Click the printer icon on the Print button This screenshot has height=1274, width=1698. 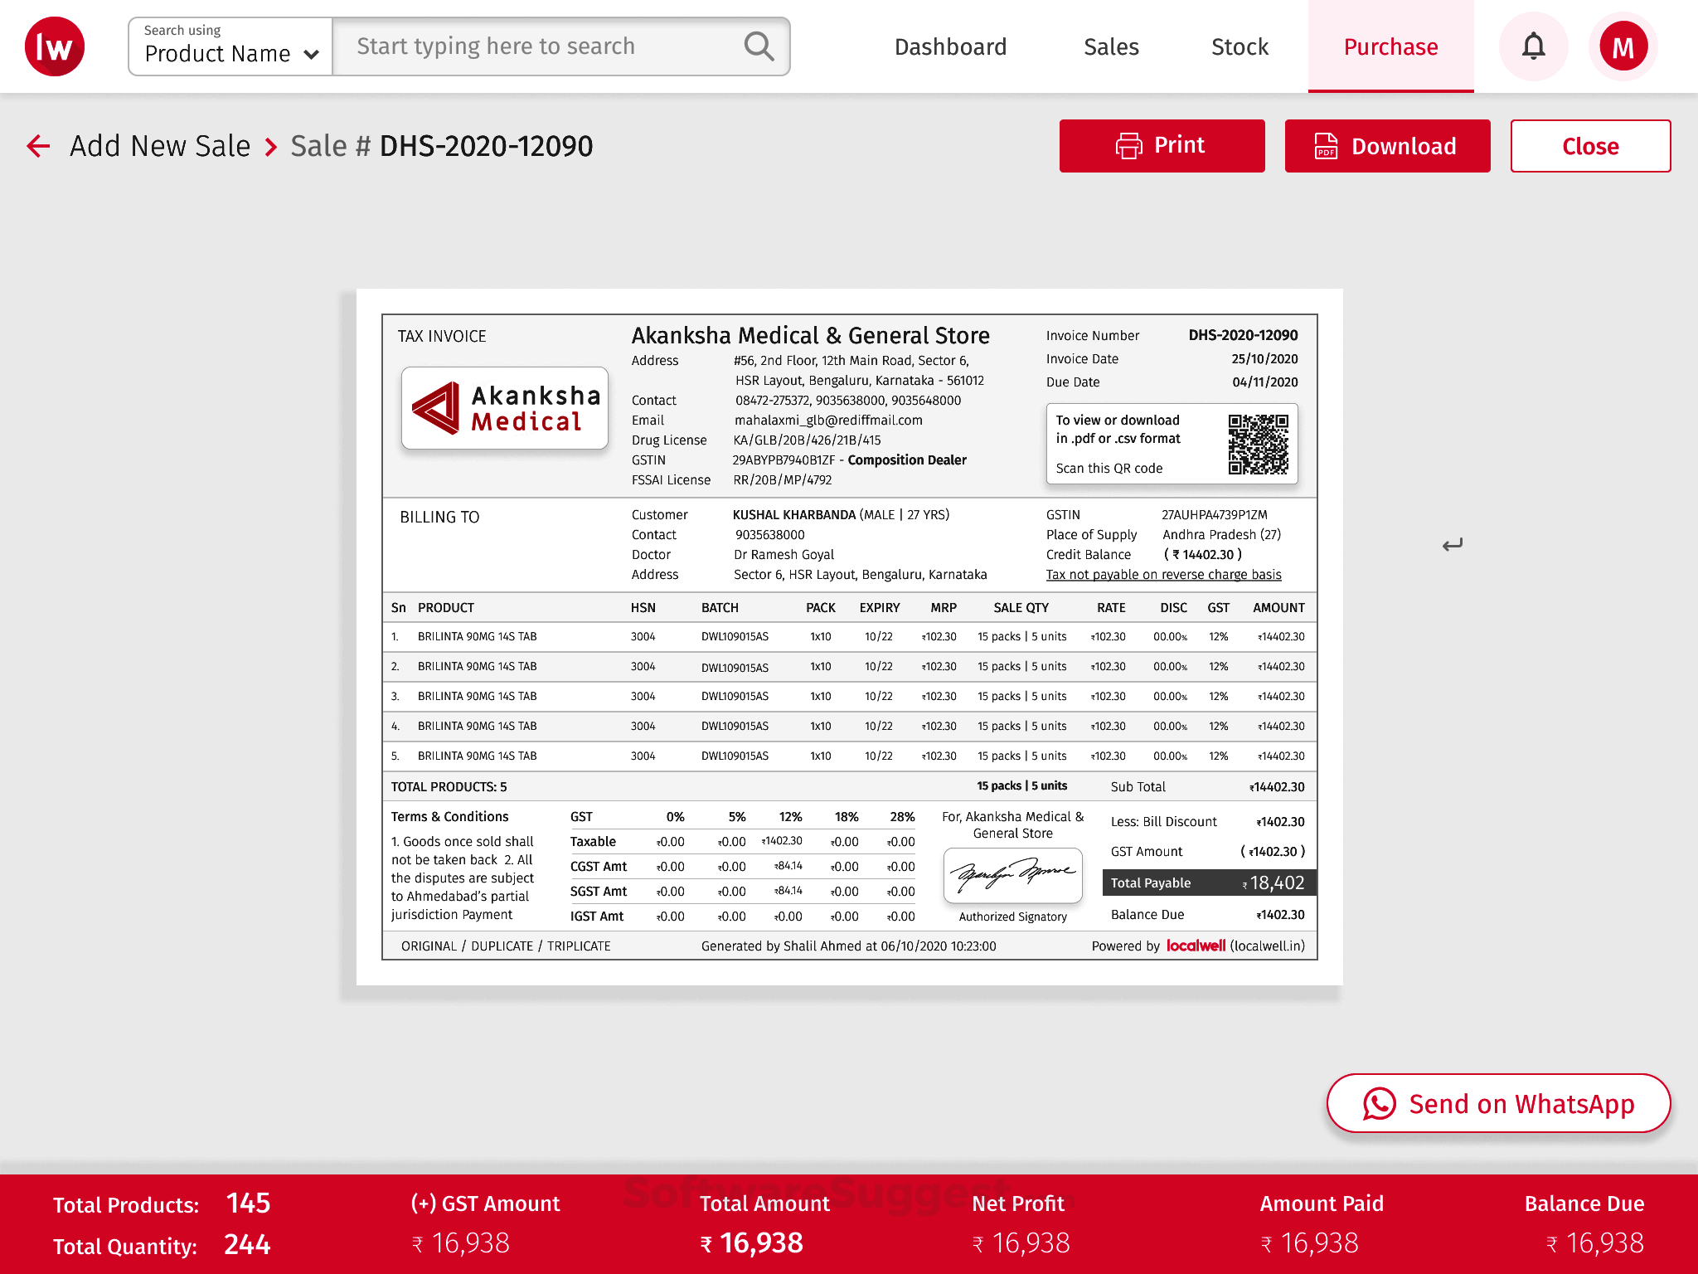1128,145
